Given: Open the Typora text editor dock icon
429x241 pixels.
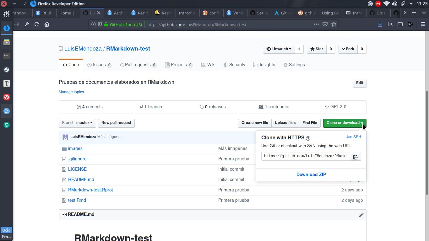Looking at the screenshot, I should tap(7, 83).
